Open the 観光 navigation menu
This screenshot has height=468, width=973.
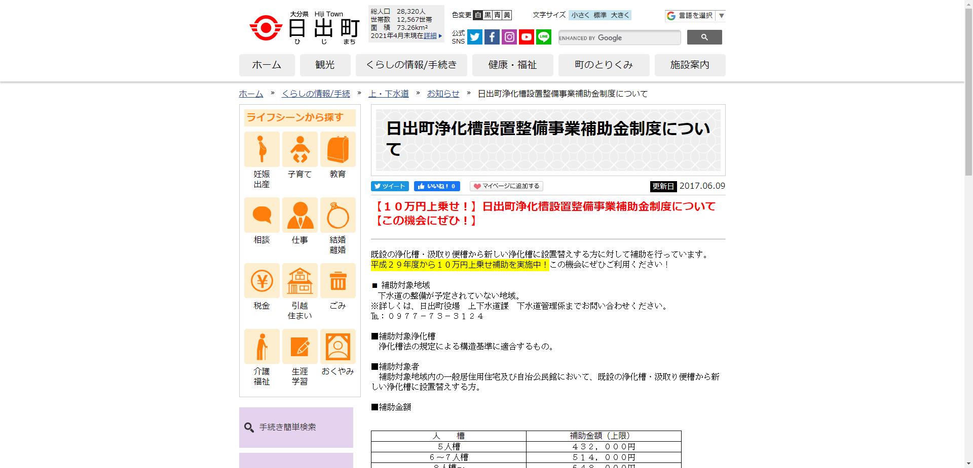tap(325, 65)
